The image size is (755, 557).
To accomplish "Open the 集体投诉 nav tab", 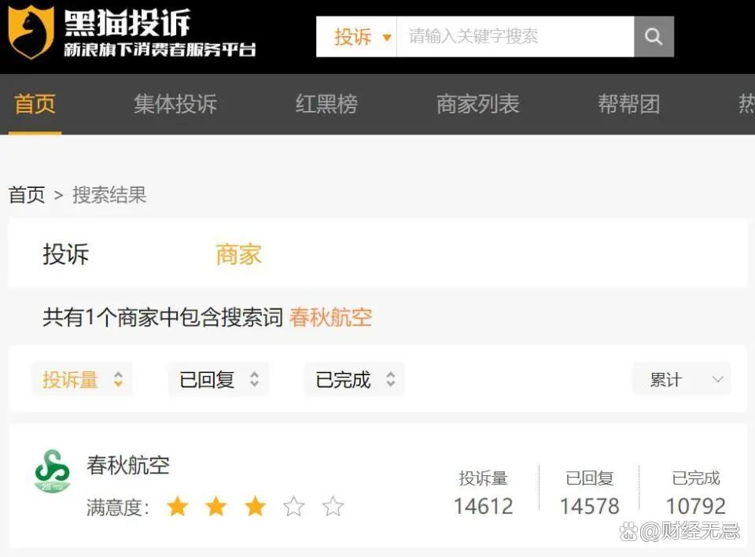I will tap(175, 104).
